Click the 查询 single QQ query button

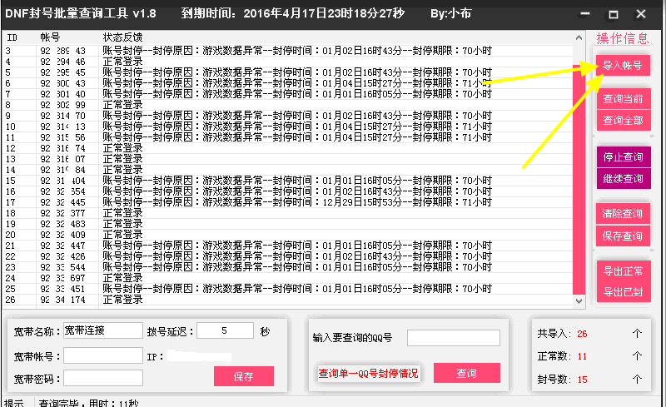[x=467, y=373]
